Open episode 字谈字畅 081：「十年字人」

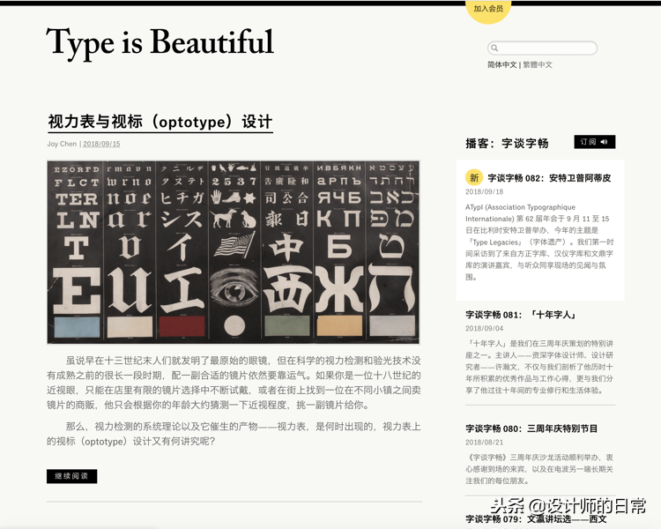(x=521, y=315)
